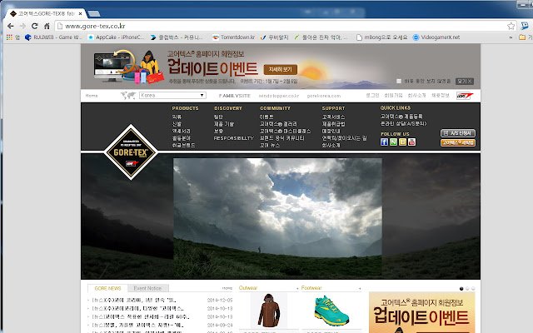Open the Home link in the top bar
Image resolution: width=533 pixels, height=333 pixels.
pyautogui.click(x=92, y=96)
